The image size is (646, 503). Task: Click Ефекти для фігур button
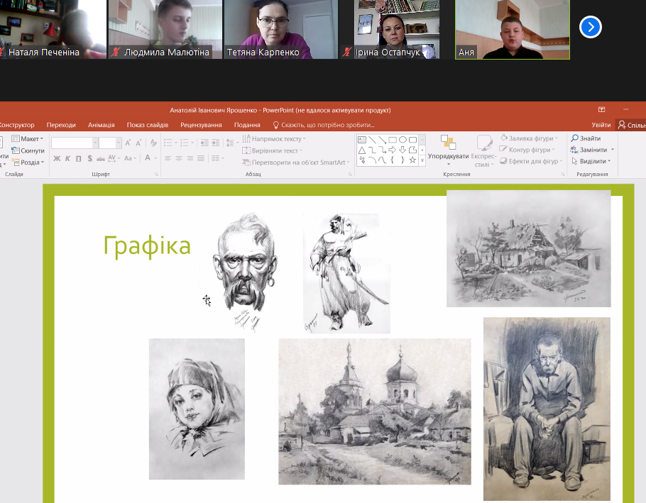pyautogui.click(x=531, y=161)
